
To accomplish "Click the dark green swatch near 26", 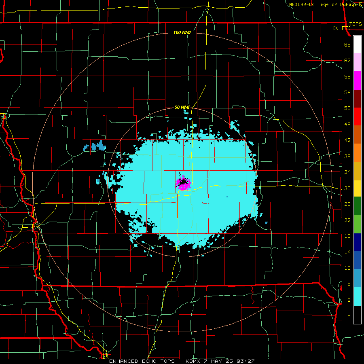I will pos(357,206).
